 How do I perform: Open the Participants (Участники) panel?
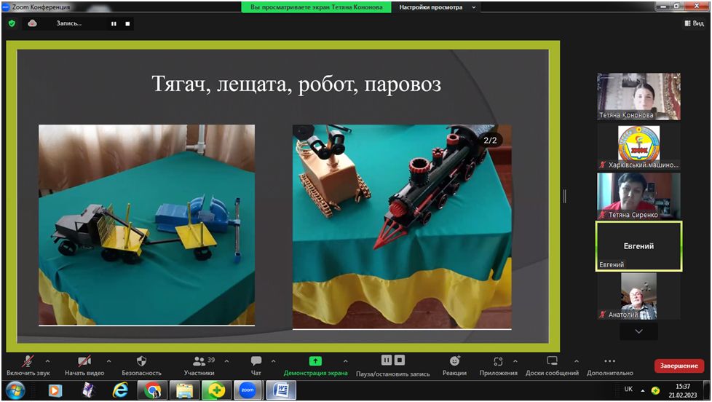pos(199,366)
